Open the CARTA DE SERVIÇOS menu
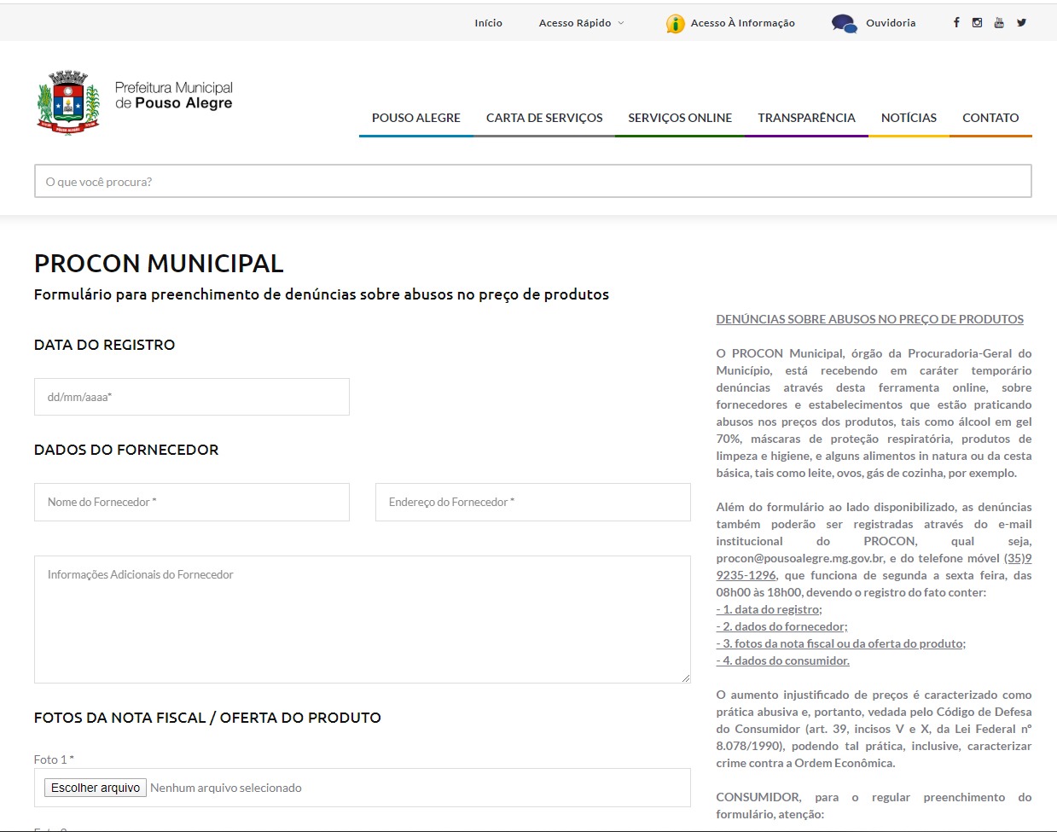The height and width of the screenshot is (832, 1057). point(544,119)
